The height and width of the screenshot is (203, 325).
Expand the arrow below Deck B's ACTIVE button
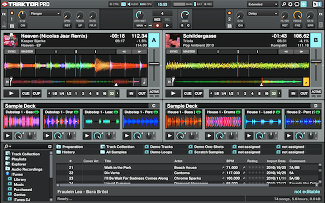point(316,96)
